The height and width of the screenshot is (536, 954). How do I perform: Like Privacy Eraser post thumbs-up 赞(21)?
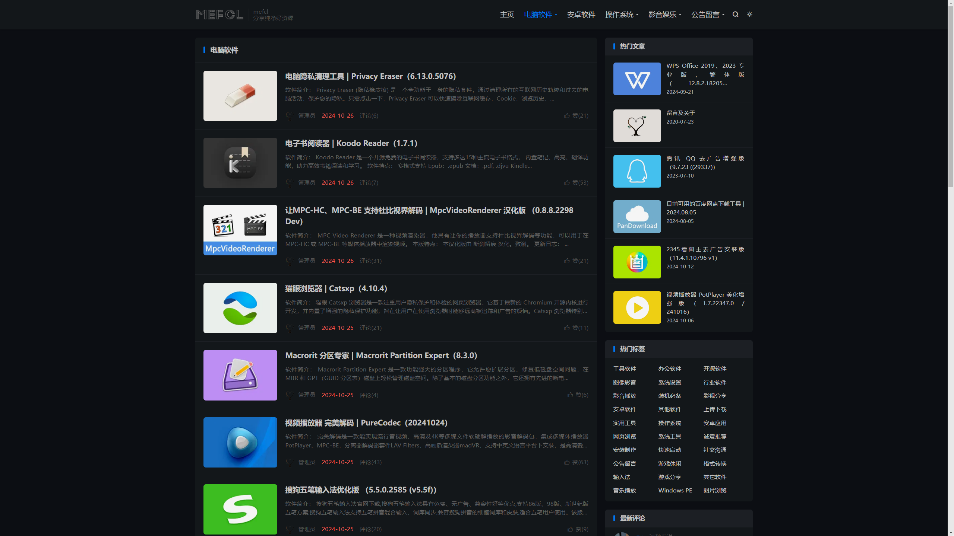(576, 116)
